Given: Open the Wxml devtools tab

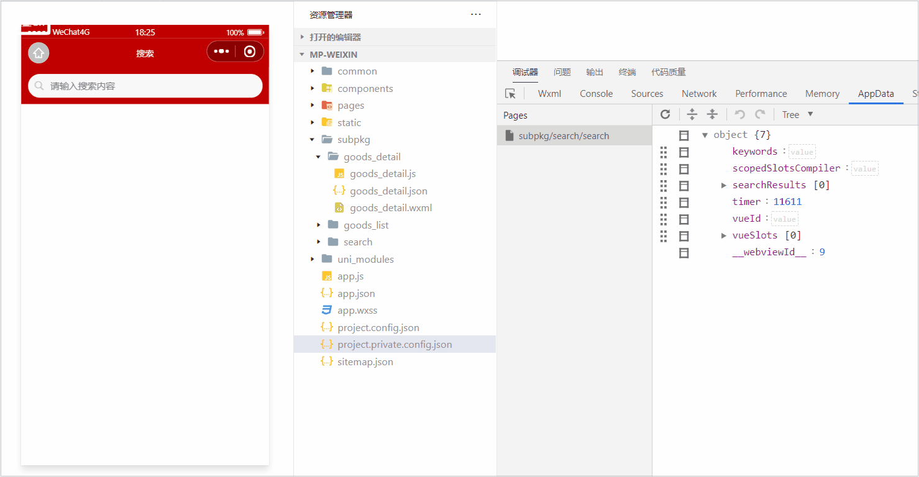Looking at the screenshot, I should coord(550,94).
